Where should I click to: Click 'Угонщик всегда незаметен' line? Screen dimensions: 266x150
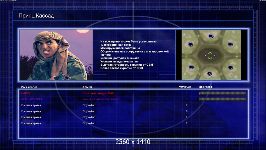point(119,61)
